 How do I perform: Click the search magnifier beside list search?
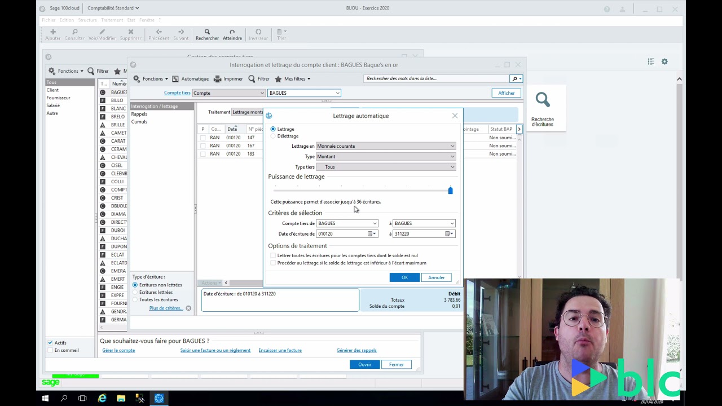(x=514, y=78)
